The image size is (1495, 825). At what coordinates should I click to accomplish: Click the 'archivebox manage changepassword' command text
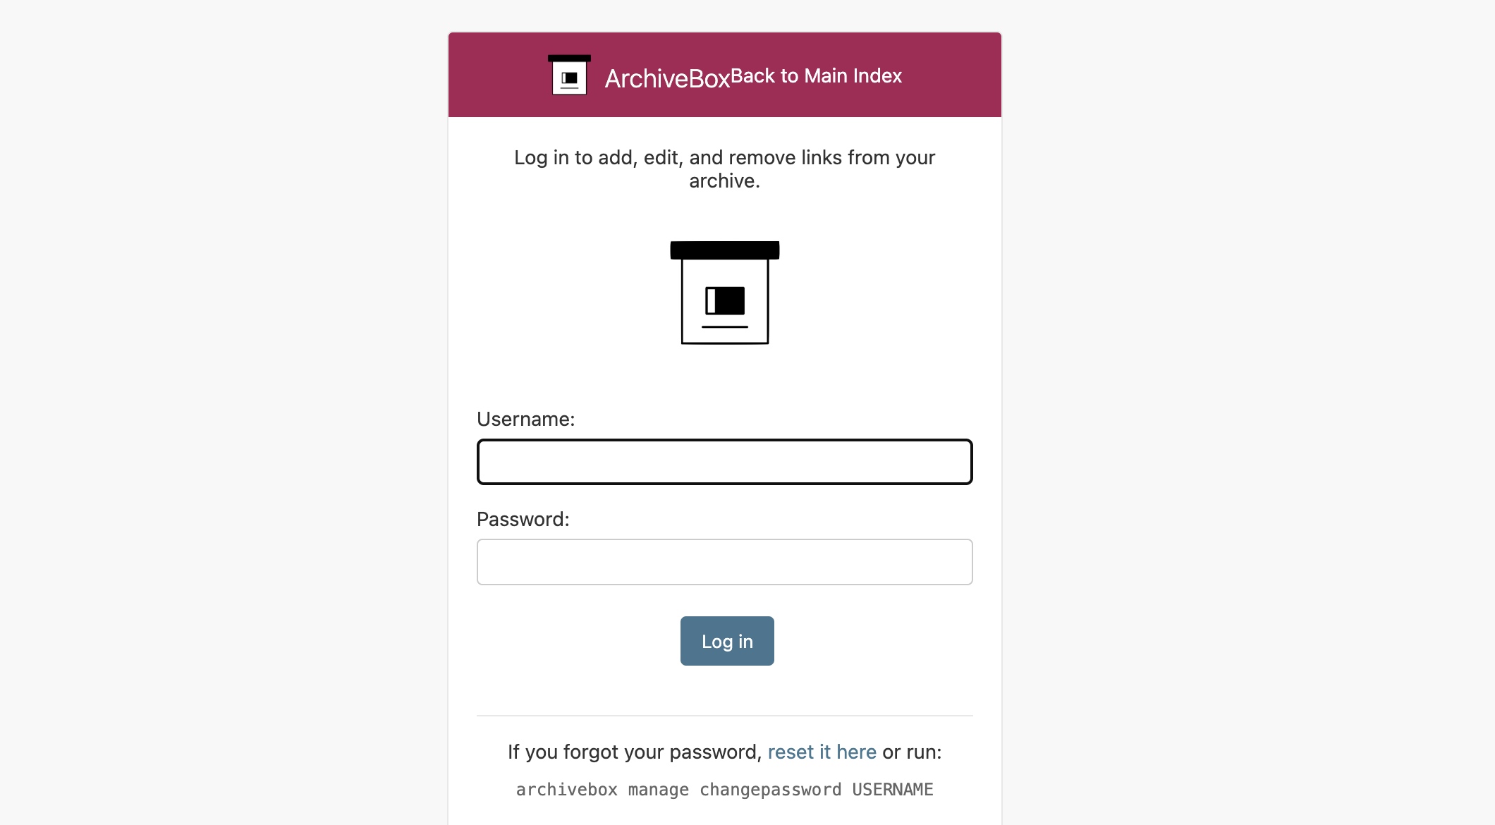pyautogui.click(x=679, y=790)
